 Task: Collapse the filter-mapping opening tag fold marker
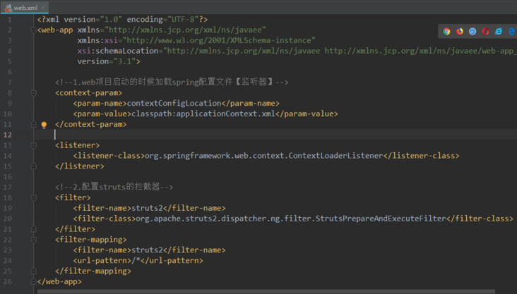[33, 240]
